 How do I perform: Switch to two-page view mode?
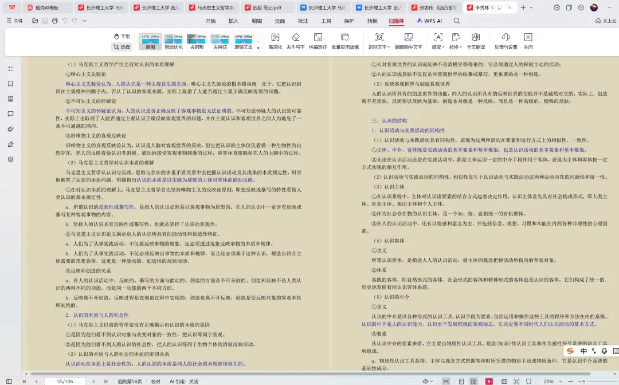pyautogui.click(x=473, y=382)
